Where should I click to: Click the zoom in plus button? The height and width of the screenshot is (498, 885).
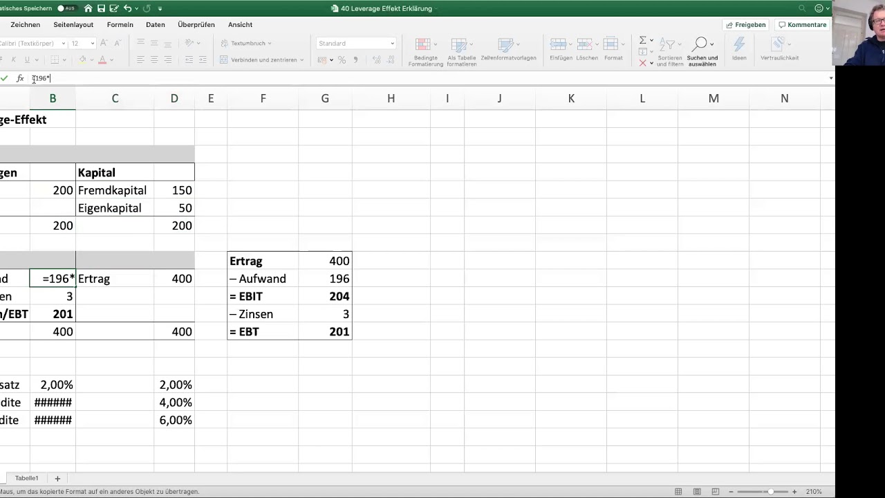coord(794,492)
